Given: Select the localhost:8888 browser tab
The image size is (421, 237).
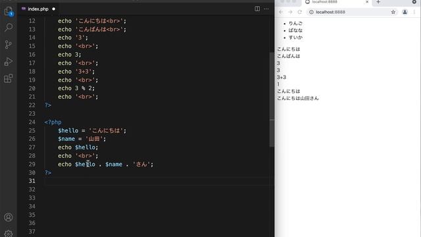Looking at the screenshot, I should [337, 2].
